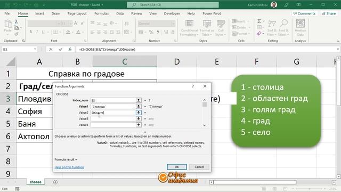Image resolution: width=341 pixels, height=192 pixels.
Task: Click the Paste icon in Clipboard group
Action: point(8,24)
